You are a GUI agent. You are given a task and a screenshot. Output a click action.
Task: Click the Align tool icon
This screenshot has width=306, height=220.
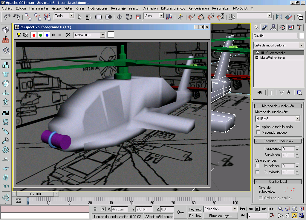[289, 17]
